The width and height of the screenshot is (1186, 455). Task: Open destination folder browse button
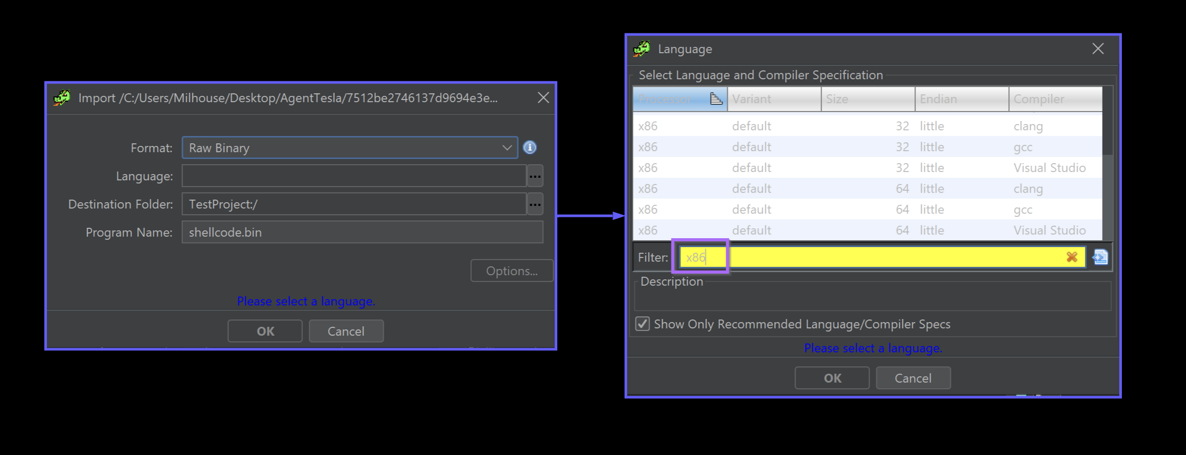535,204
